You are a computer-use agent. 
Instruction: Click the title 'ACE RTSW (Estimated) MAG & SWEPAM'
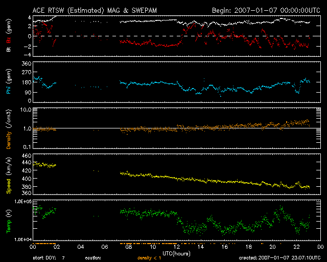(x=95, y=10)
